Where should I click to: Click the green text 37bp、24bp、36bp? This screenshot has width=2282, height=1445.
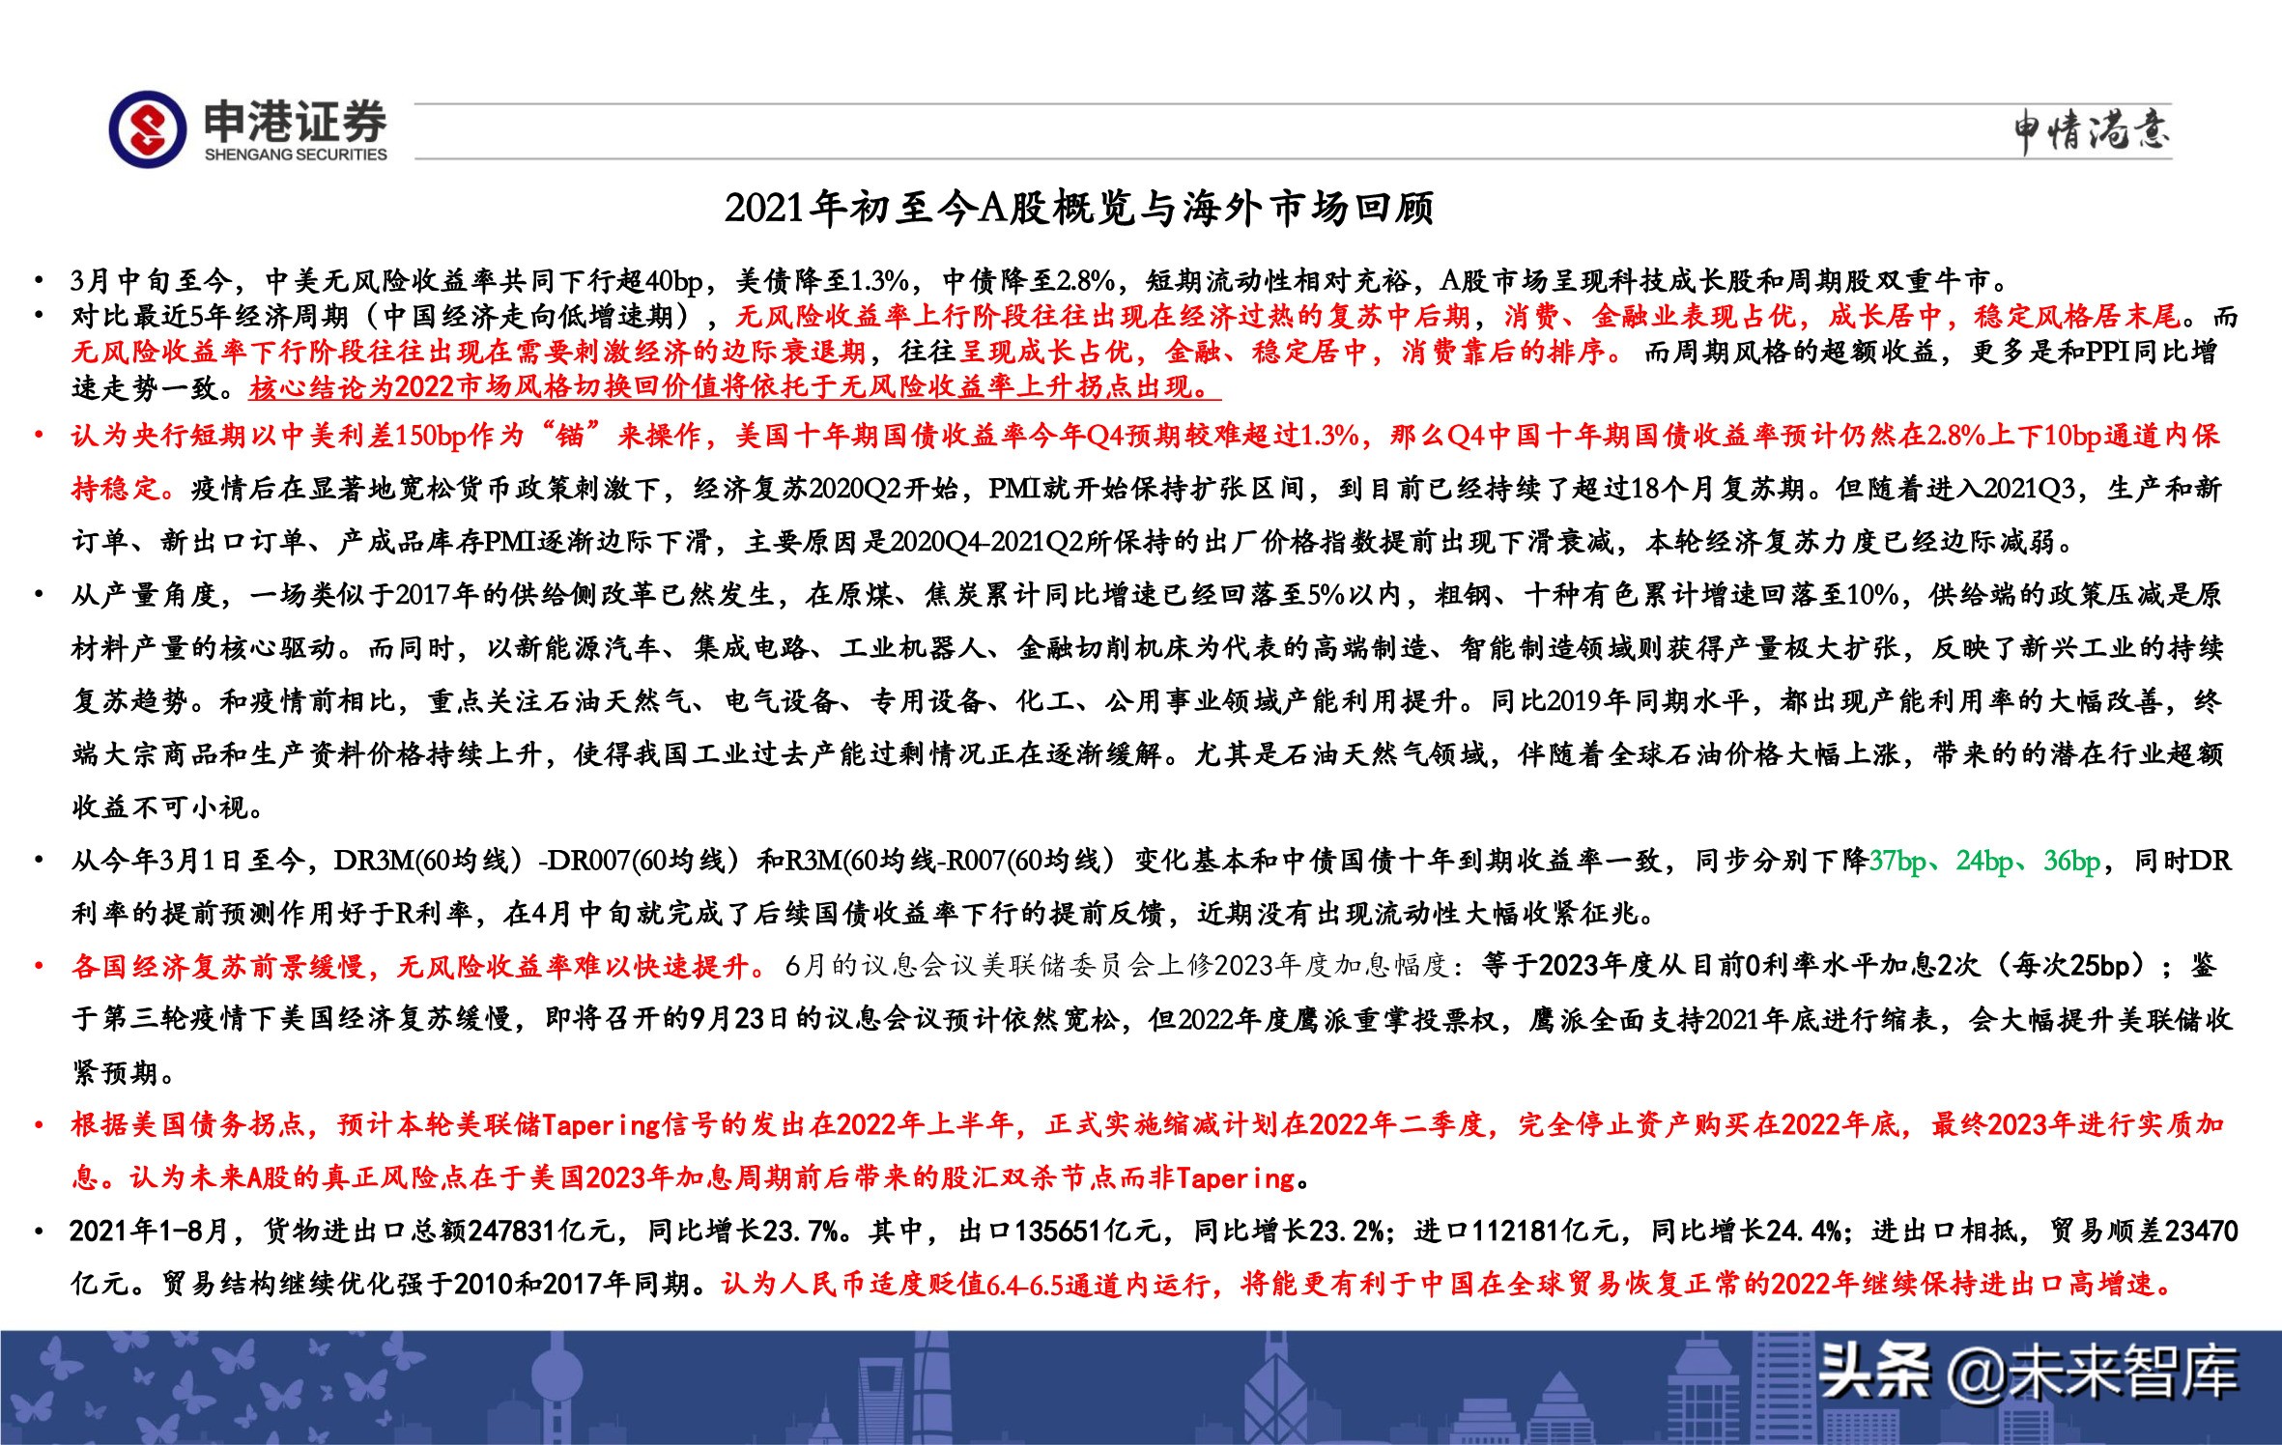tap(1984, 861)
